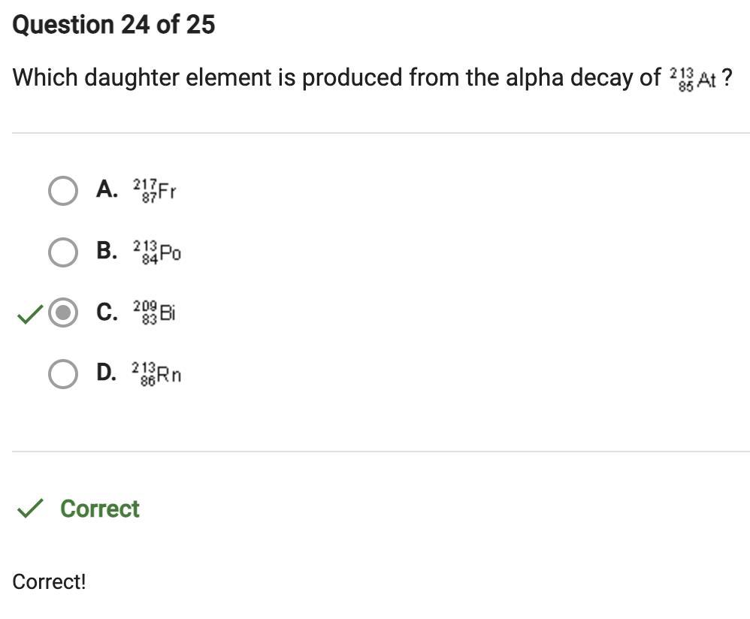This screenshot has width=750, height=619.
Task: Click the 'Correct!' feedback message at the bottom
Action: 50,581
